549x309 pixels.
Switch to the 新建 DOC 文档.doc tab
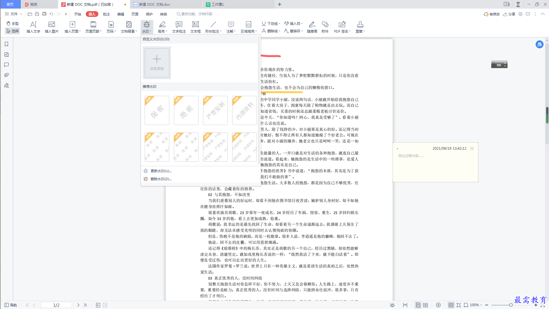[166, 4]
